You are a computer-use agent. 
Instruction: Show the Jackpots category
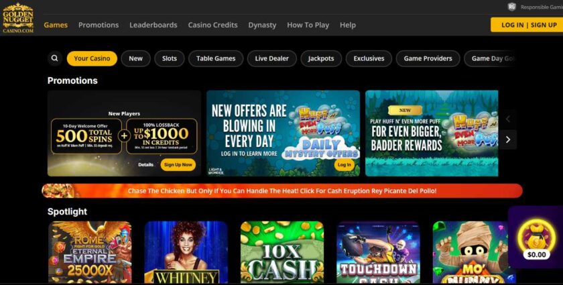point(321,58)
